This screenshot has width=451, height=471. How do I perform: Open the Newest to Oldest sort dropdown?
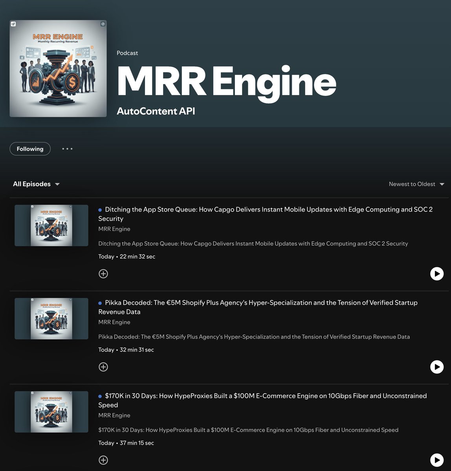click(x=416, y=184)
